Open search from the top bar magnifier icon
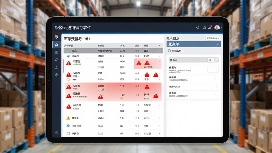Viewport: 272px width, 153px height. 198,28
